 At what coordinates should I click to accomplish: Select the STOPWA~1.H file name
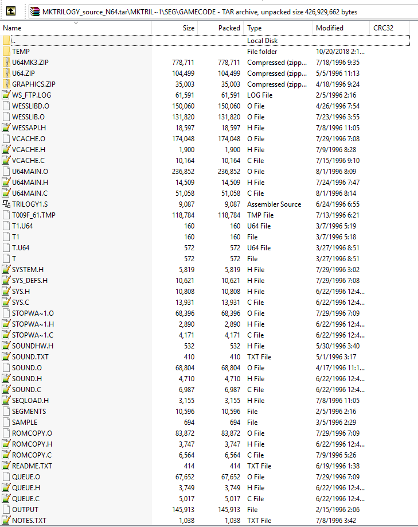tap(33, 324)
